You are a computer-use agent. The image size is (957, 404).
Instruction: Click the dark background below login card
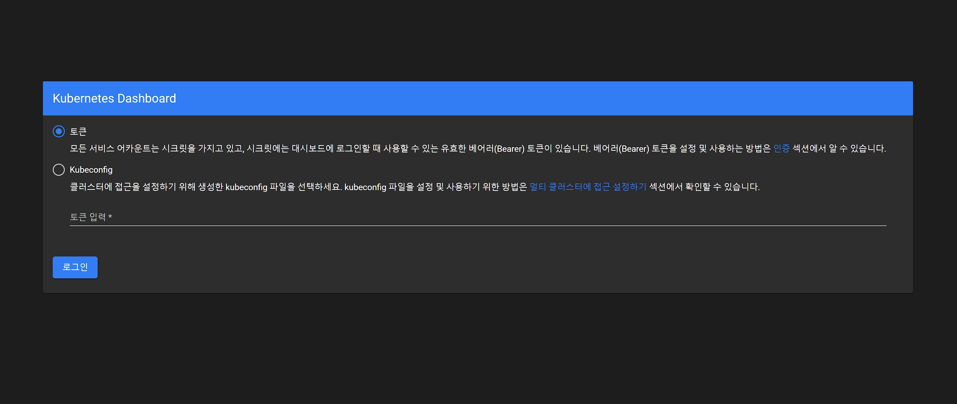click(x=478, y=349)
